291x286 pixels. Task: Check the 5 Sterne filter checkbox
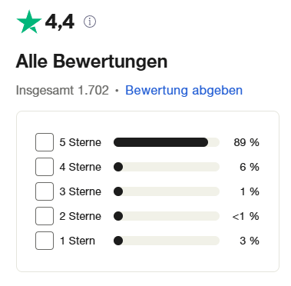[45, 142]
